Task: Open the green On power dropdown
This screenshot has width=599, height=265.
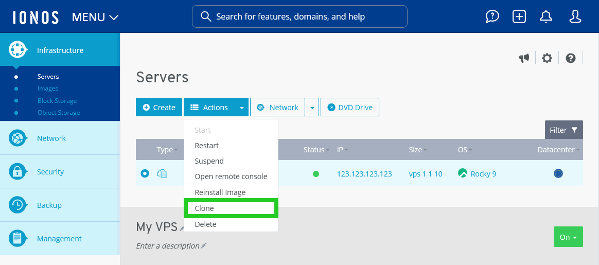Action: (568, 237)
